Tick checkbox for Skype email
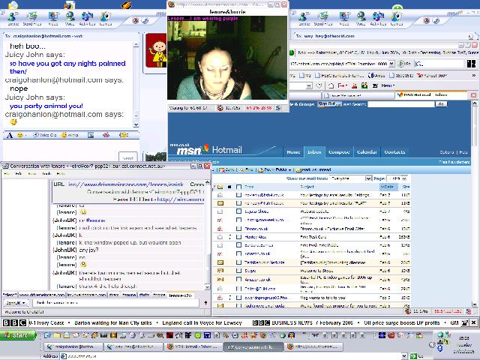The height and width of the screenshot is (360, 480). tap(238, 271)
